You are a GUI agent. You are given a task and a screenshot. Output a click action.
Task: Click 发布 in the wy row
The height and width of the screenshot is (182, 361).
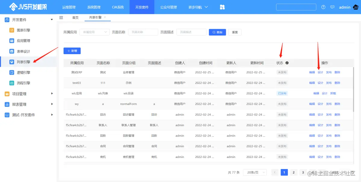tap(329, 104)
